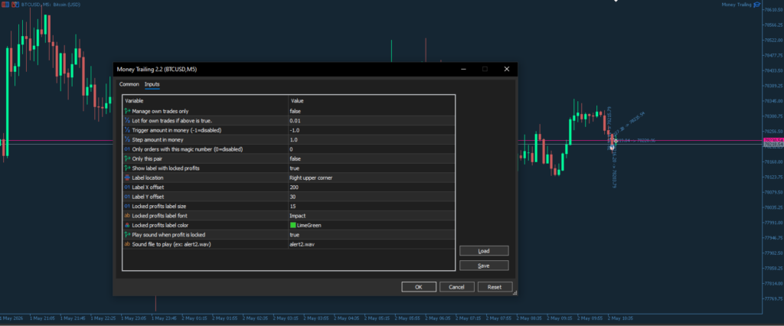Click the integer icon beside Locked profits label size
The image size is (784, 326).
[x=127, y=206]
